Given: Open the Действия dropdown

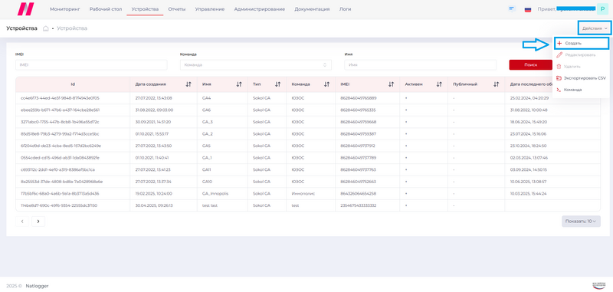Looking at the screenshot, I should pos(595,28).
